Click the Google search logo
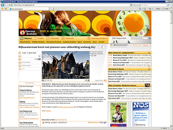 point(103,123)
